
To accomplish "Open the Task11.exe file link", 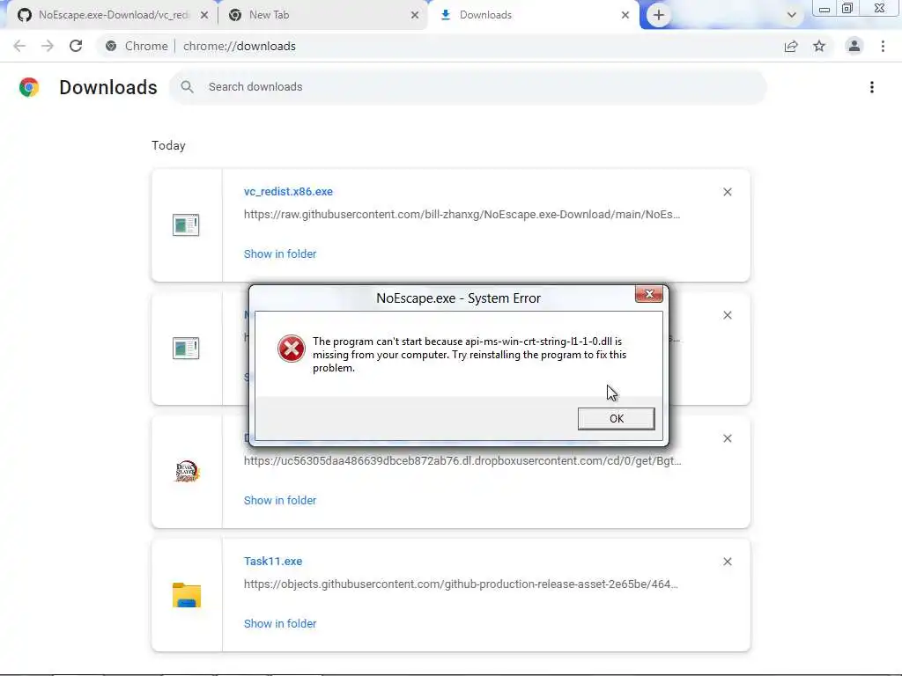I will tap(273, 561).
